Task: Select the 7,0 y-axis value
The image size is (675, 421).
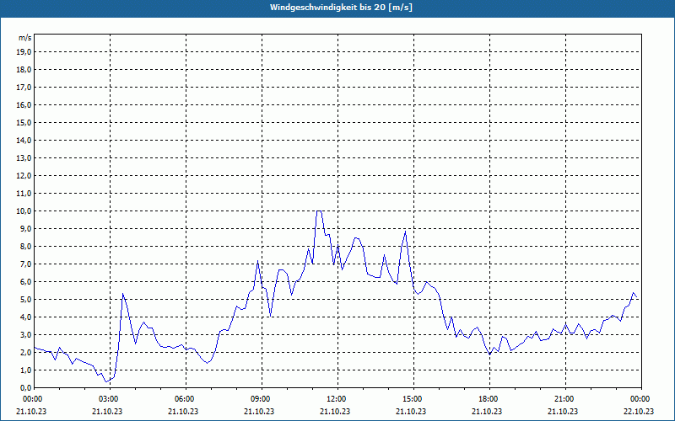Action: pos(25,264)
